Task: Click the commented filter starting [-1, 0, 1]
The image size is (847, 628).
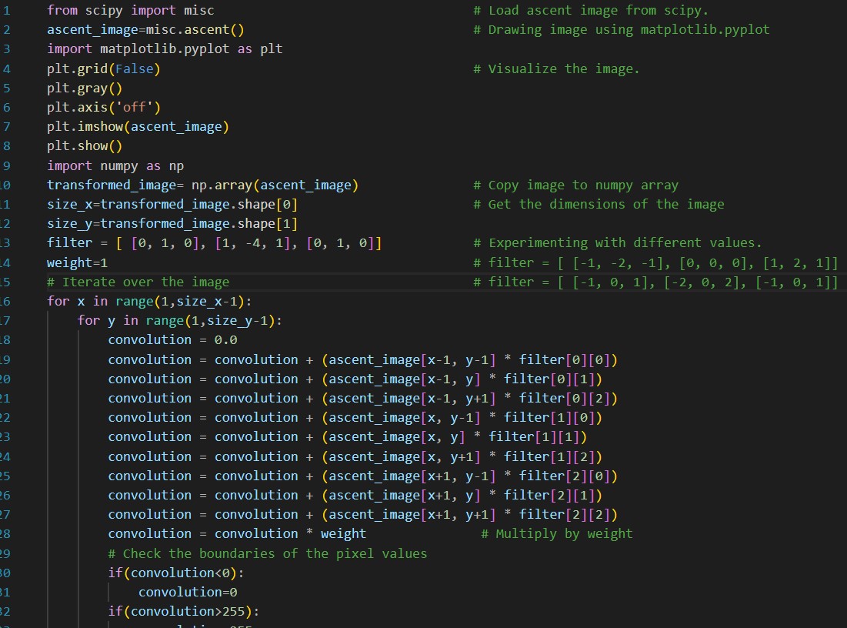Action: pyautogui.click(x=655, y=282)
